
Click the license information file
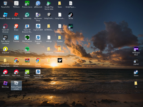[x=60, y=26]
